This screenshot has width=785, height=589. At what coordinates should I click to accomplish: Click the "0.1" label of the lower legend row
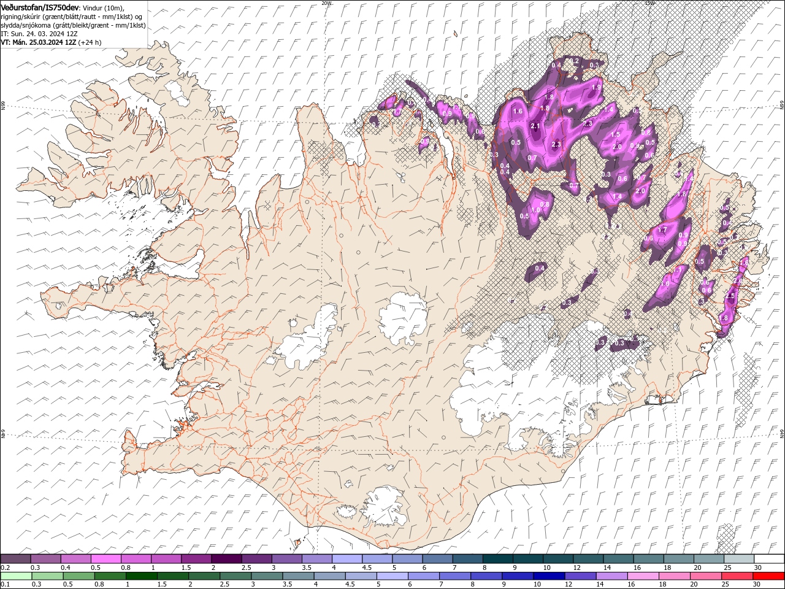tap(5, 585)
